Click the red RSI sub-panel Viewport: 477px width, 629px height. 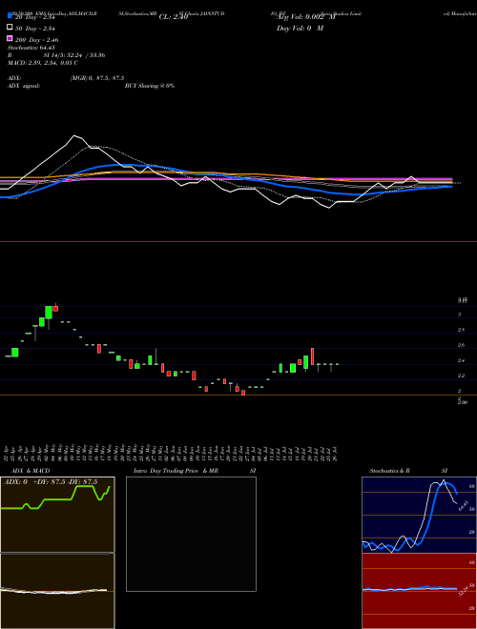coord(419,591)
